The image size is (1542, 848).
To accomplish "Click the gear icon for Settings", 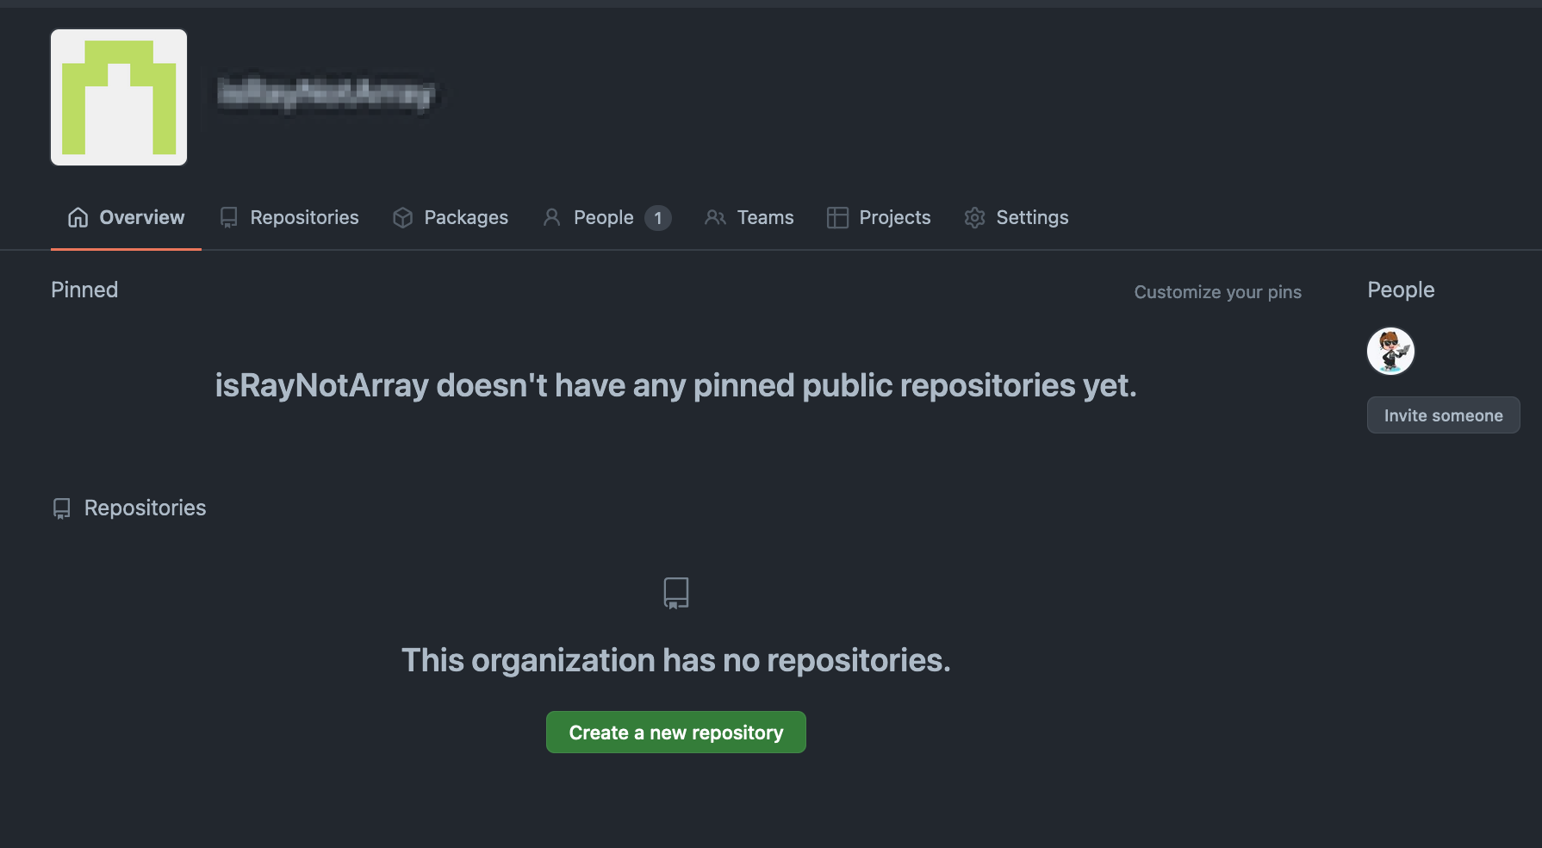I will pyautogui.click(x=974, y=218).
